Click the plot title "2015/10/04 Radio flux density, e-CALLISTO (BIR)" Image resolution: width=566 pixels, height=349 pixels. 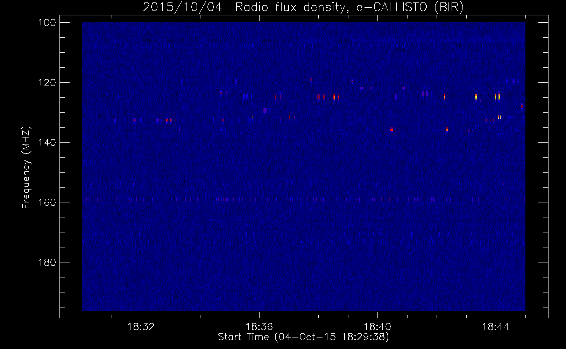point(303,7)
